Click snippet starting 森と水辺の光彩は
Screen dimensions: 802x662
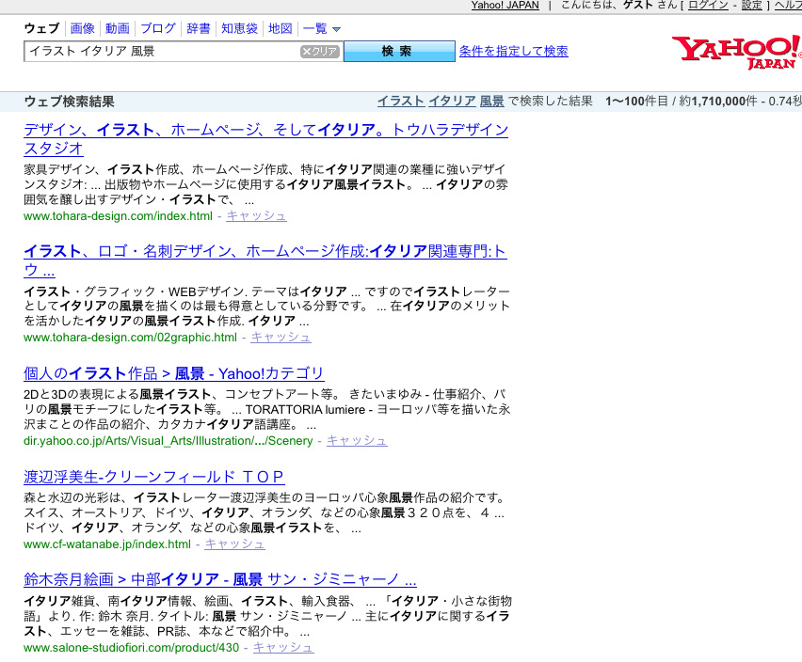(x=265, y=512)
